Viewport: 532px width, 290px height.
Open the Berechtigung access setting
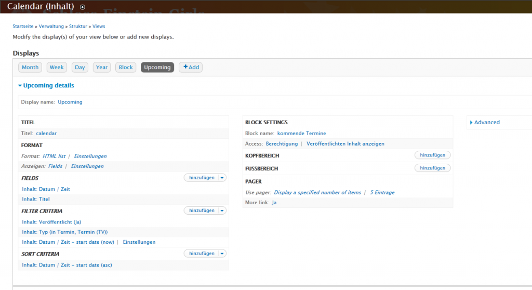[282, 143]
